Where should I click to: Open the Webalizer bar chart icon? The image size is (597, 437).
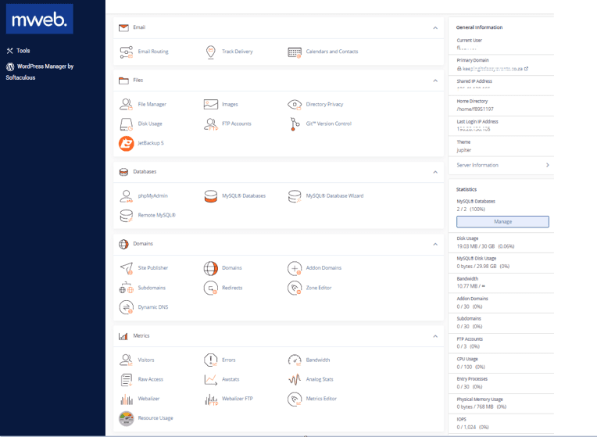[127, 399]
